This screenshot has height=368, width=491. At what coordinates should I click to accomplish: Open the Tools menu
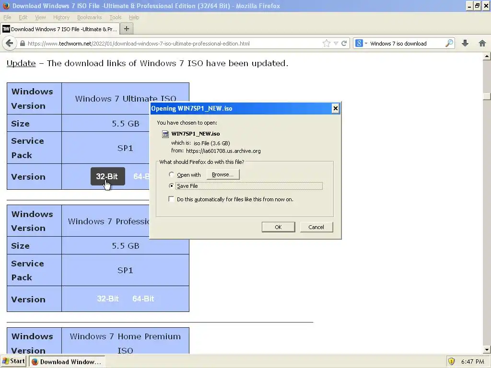(115, 17)
